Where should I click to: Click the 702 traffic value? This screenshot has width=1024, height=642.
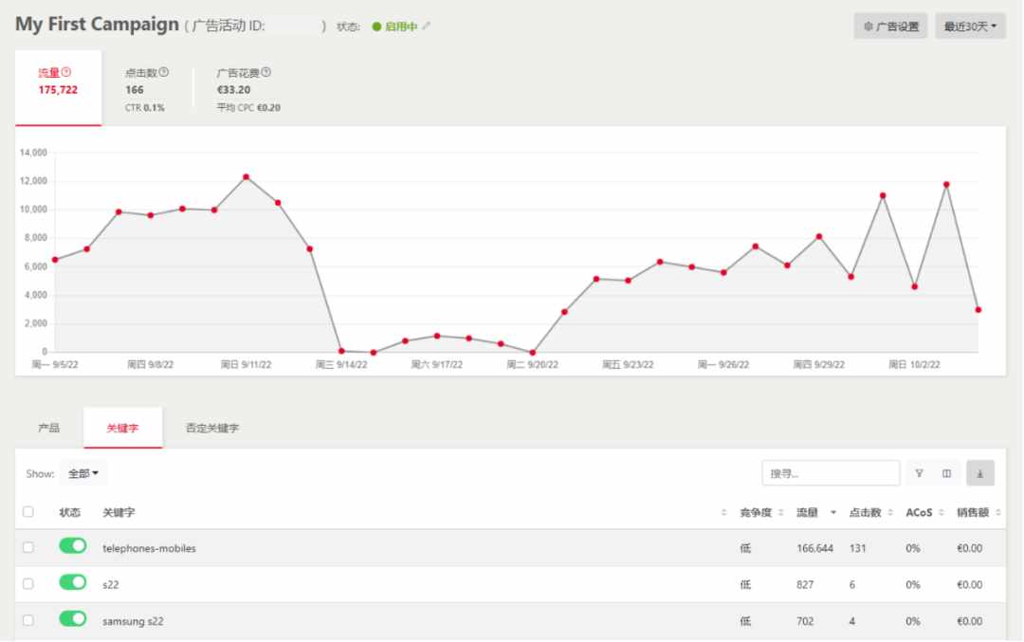pos(805,621)
